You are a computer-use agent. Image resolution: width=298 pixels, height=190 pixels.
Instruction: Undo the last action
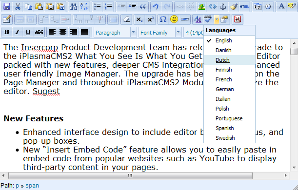pyautogui.click(x=156, y=7)
